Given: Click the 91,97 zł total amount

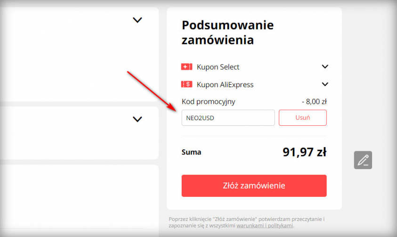Looking at the screenshot, I should tap(304, 152).
